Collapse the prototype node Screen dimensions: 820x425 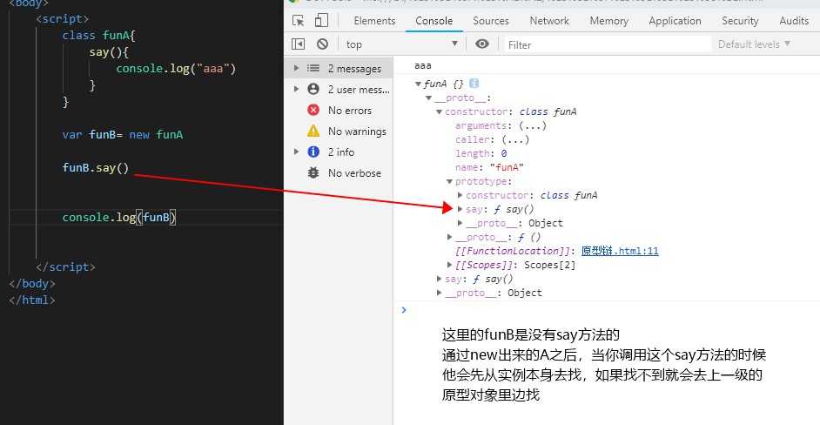pyautogui.click(x=449, y=181)
